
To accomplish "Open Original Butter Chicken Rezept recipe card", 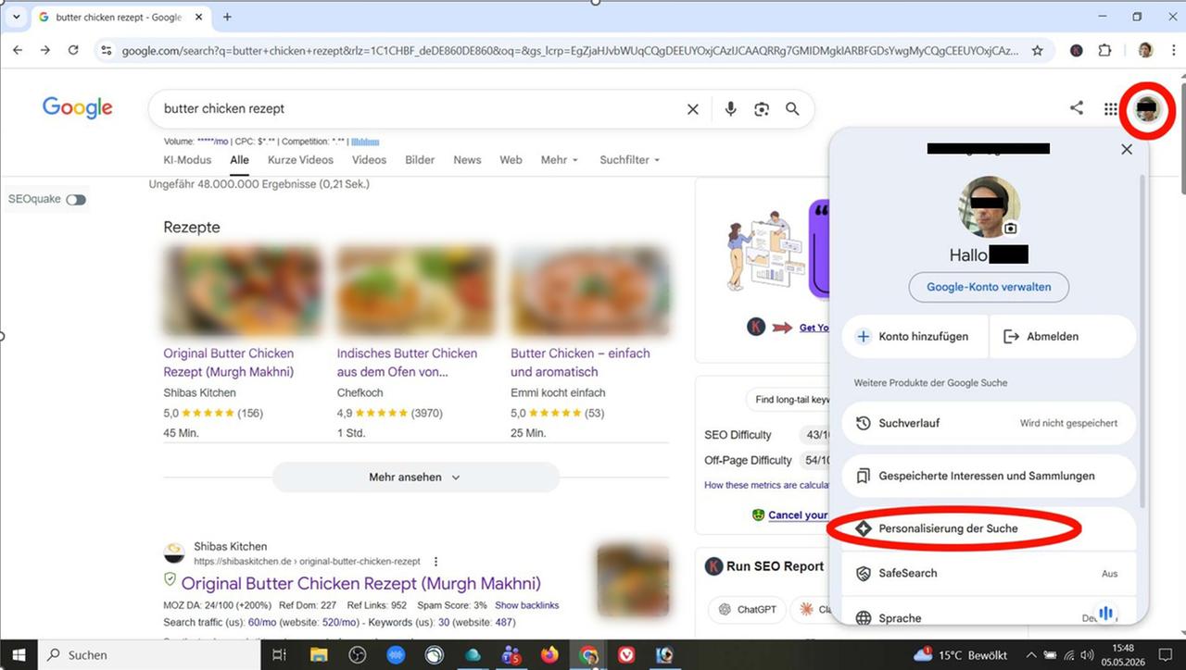I will coord(228,363).
